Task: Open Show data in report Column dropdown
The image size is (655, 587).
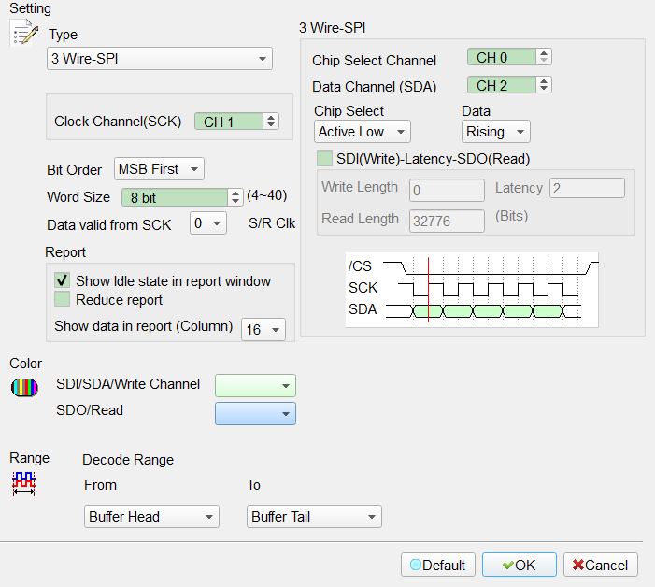Action: click(263, 329)
